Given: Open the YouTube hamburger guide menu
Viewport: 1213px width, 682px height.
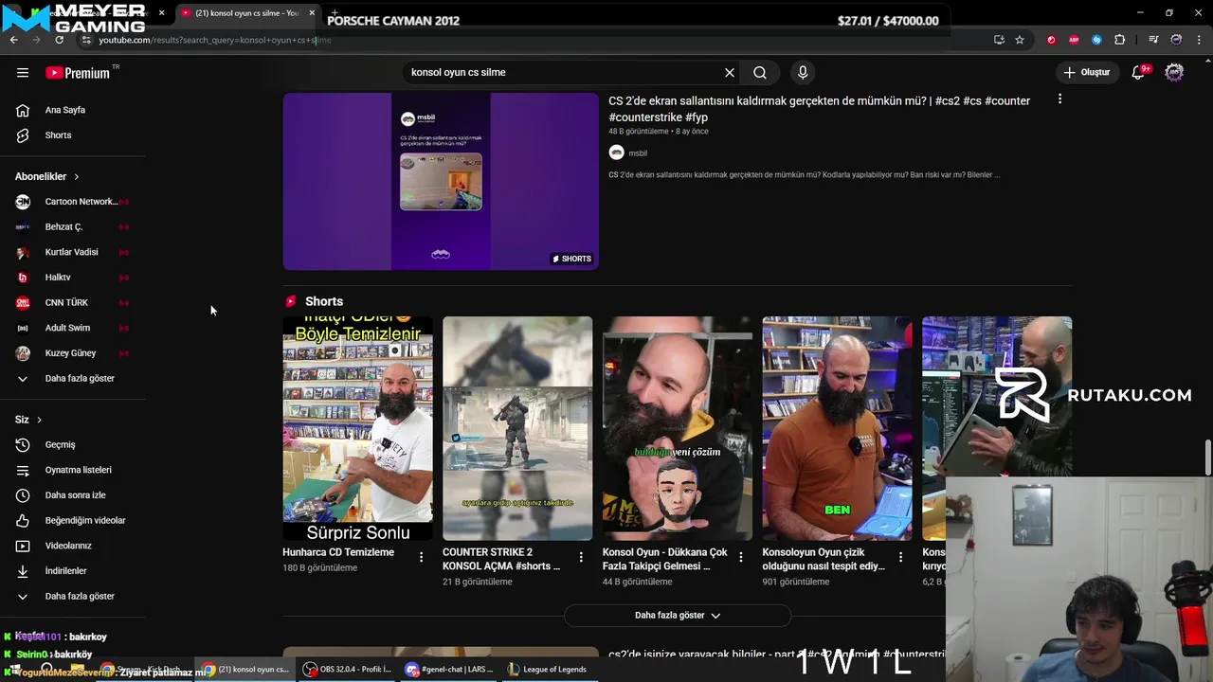Looking at the screenshot, I should pyautogui.click(x=23, y=72).
